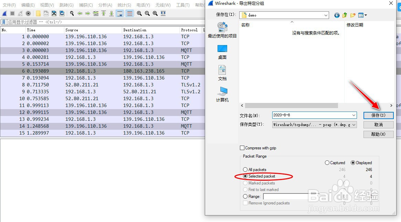Open the capture options gear icon
The image size is (401, 222).
point(28,13)
